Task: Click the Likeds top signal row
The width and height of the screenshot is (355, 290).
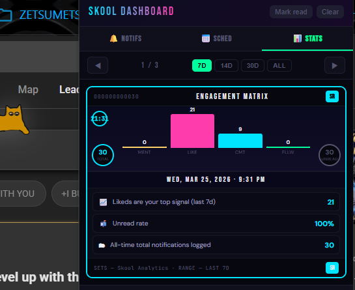Action: [216, 201]
